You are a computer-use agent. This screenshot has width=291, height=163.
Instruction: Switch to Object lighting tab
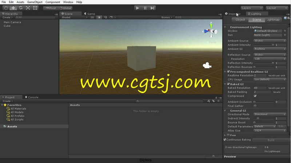click(240, 20)
